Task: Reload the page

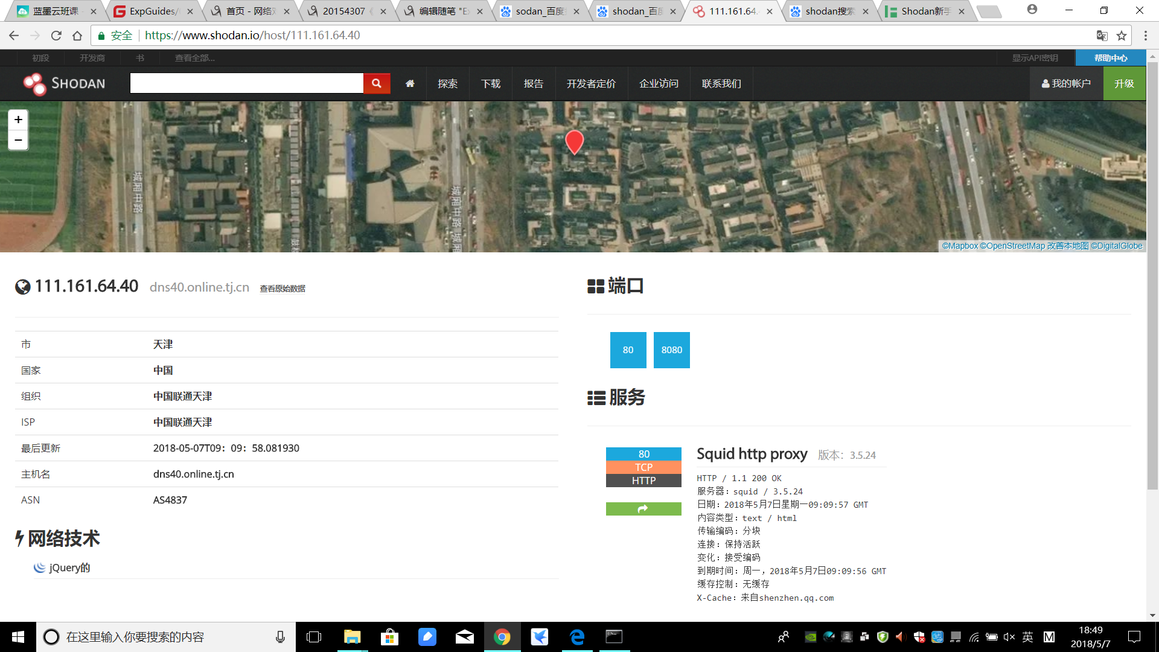Action: point(56,36)
